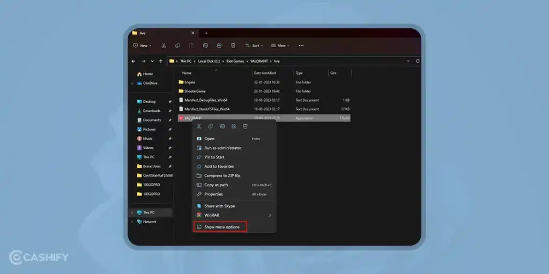Viewport: 549px width, 274px height.
Task: Refresh the folder with the refresh icon
Action: pos(417,61)
